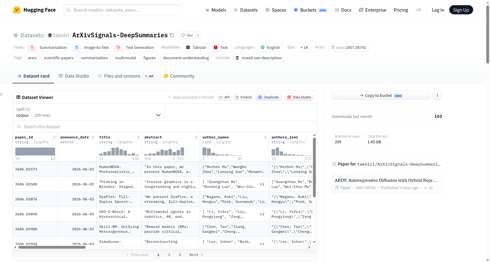Click the title lengths histogram
This screenshot has width=490, height=263.
119,152
